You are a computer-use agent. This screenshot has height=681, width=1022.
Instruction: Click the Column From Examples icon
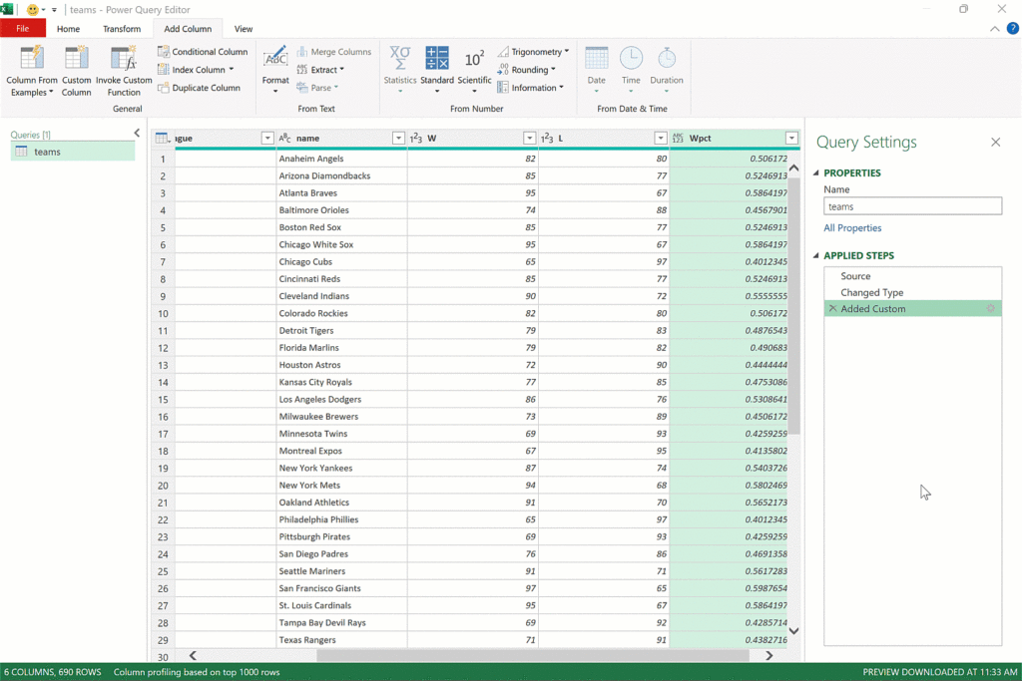[32, 58]
